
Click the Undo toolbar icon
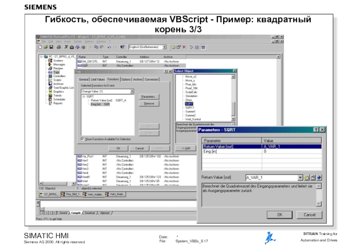coord(109,47)
